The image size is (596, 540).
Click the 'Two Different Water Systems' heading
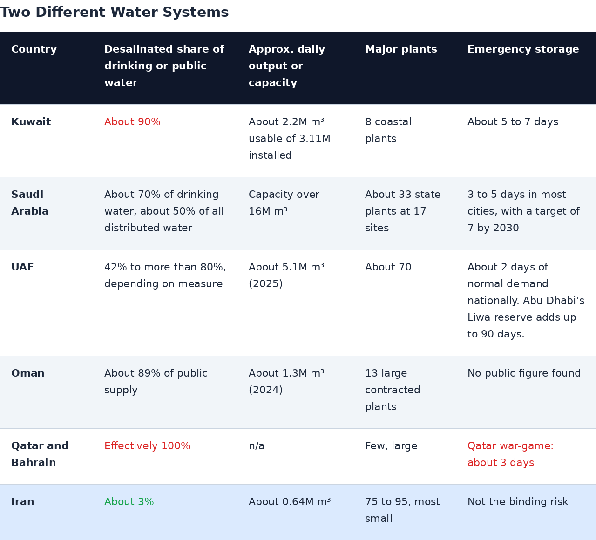[x=114, y=13]
